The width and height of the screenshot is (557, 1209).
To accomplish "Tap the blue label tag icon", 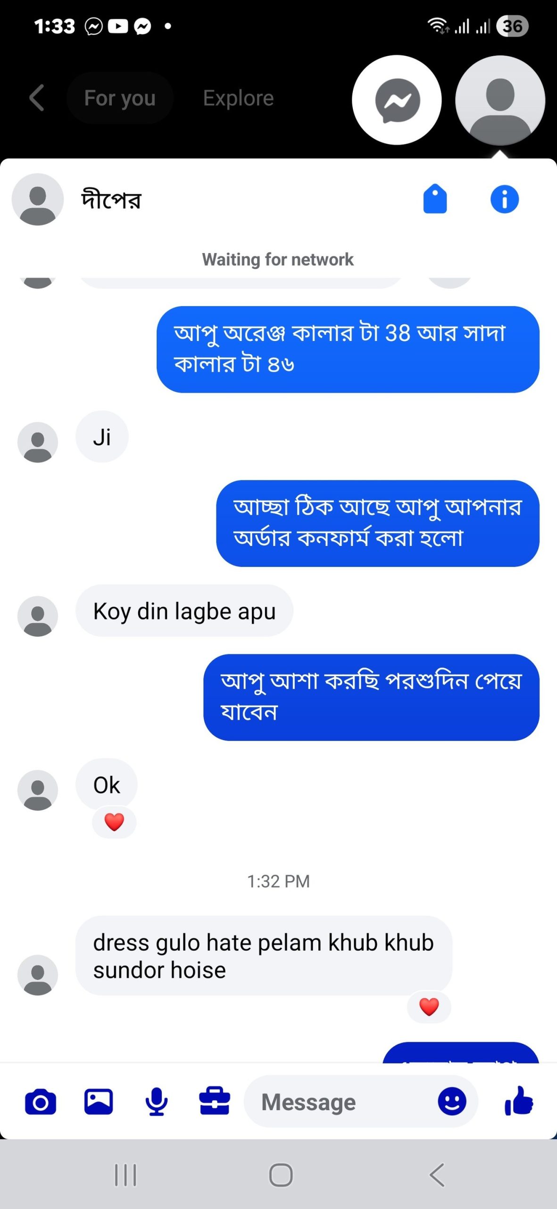I will click(x=435, y=199).
